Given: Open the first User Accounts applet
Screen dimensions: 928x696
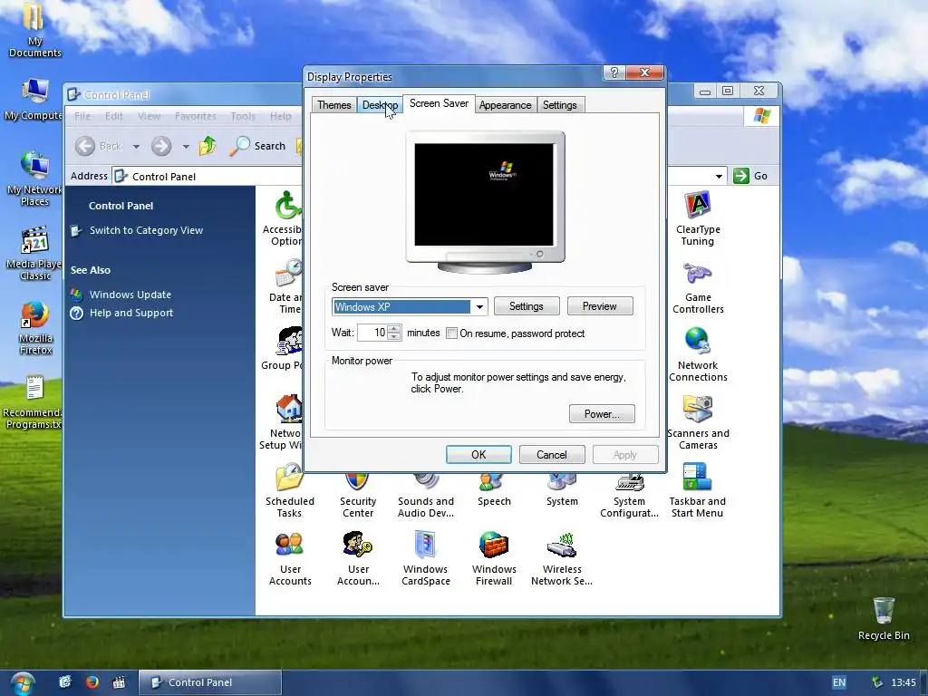Looking at the screenshot, I should [x=289, y=558].
